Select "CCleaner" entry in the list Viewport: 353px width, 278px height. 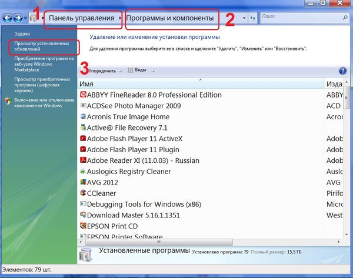(x=102, y=193)
